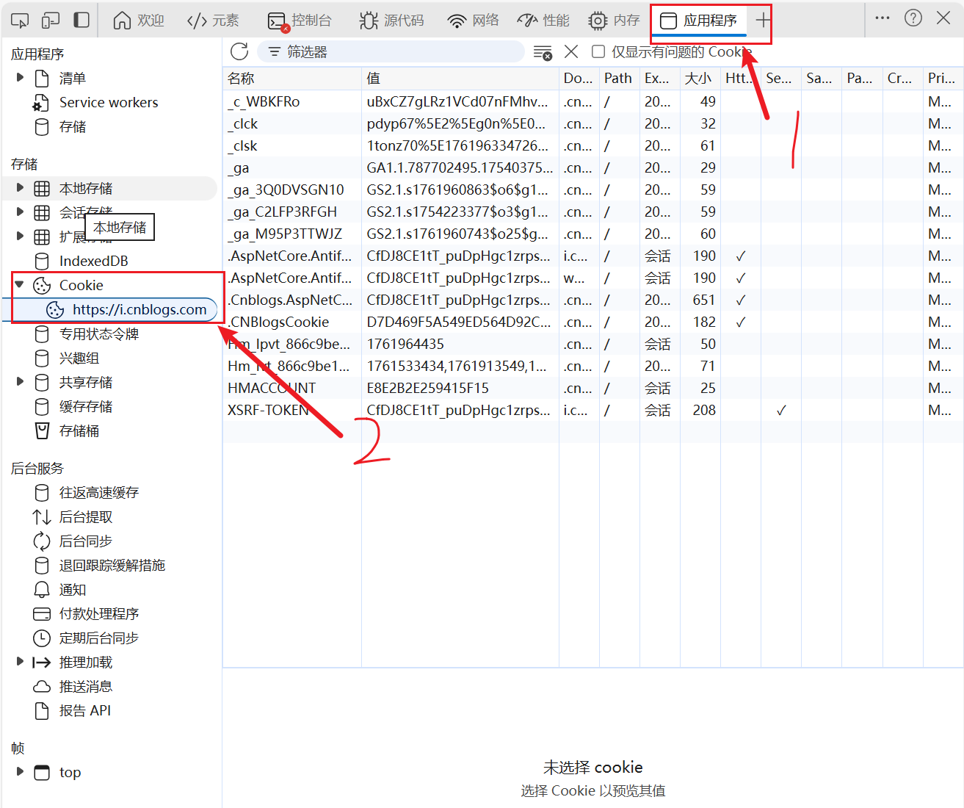The height and width of the screenshot is (808, 964).
Task: Select the _ga_3Q0DVSGN10 cookie row
Action: click(593, 190)
